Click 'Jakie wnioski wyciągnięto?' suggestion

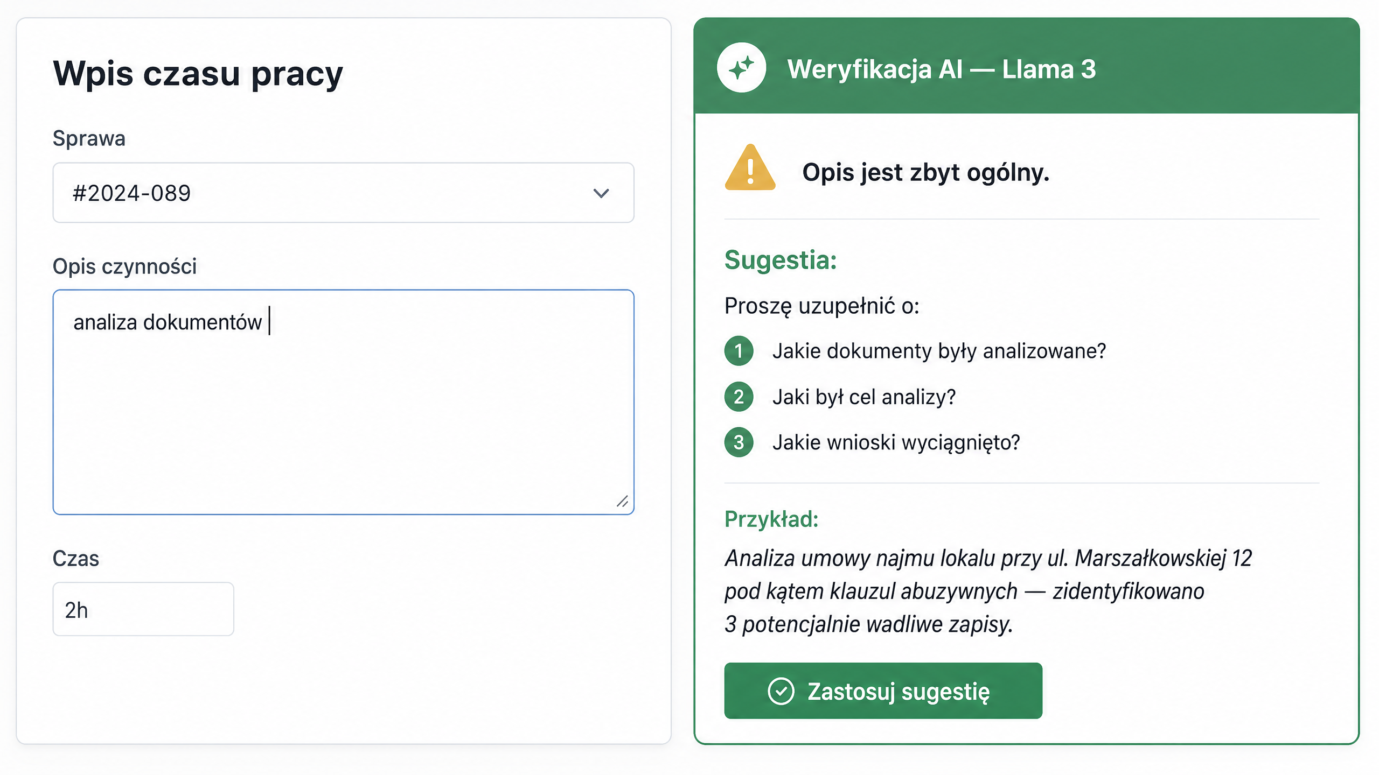pos(896,442)
